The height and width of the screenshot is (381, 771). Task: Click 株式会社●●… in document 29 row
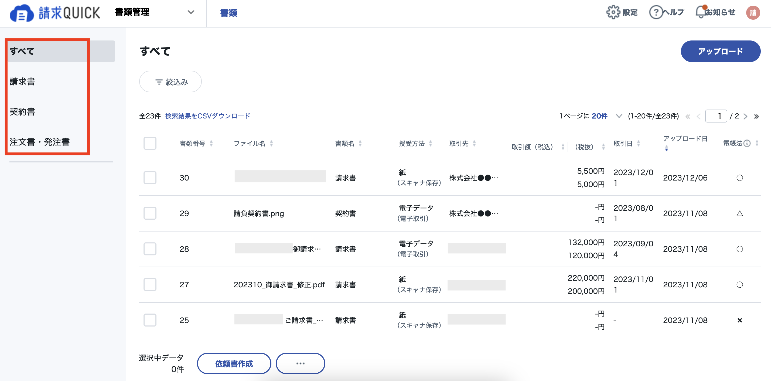tap(473, 214)
